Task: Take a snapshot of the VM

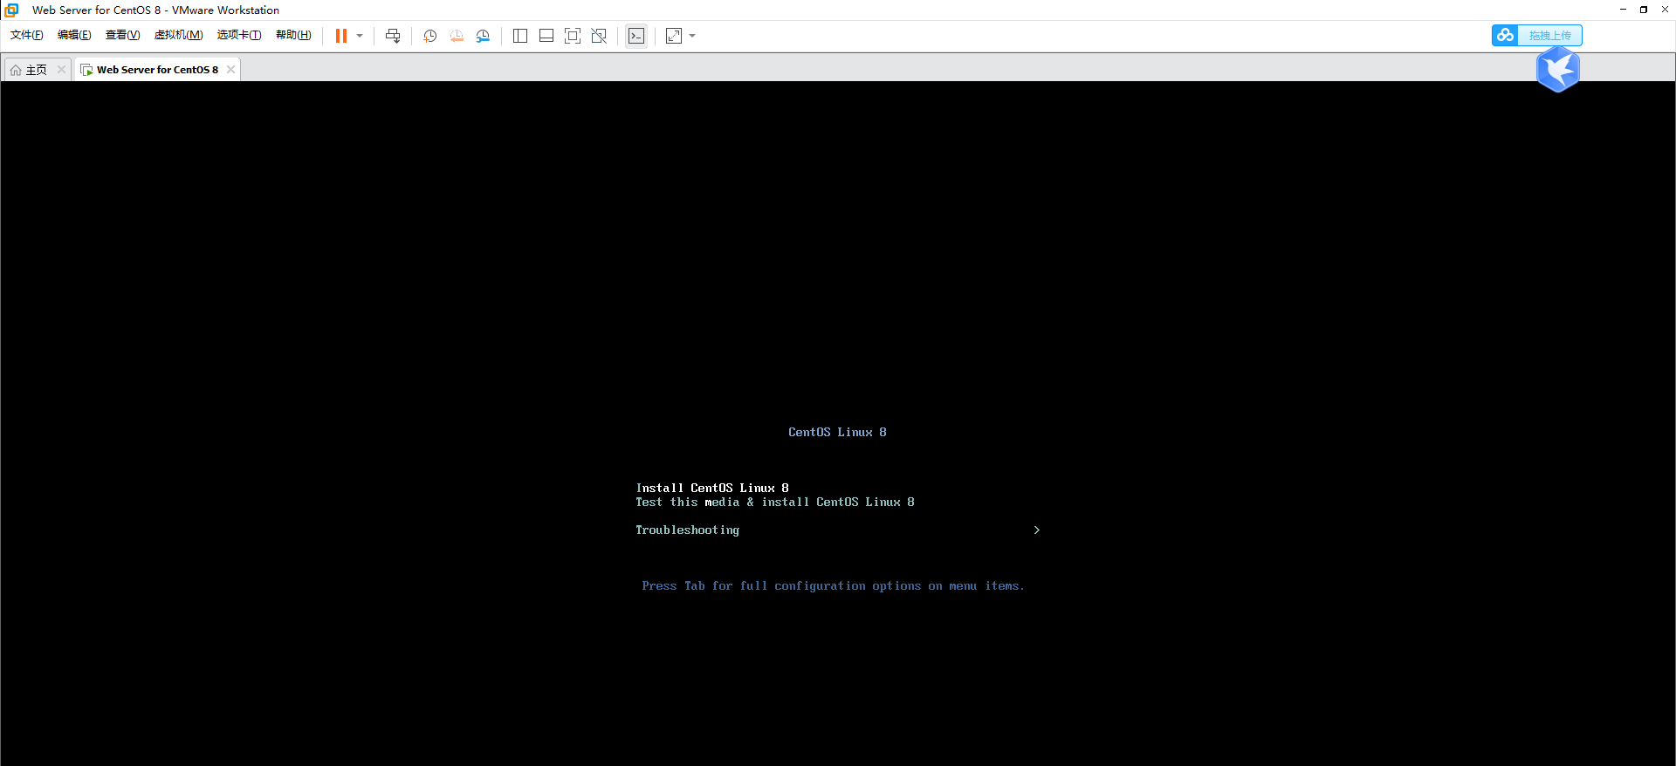Action: pyautogui.click(x=429, y=36)
